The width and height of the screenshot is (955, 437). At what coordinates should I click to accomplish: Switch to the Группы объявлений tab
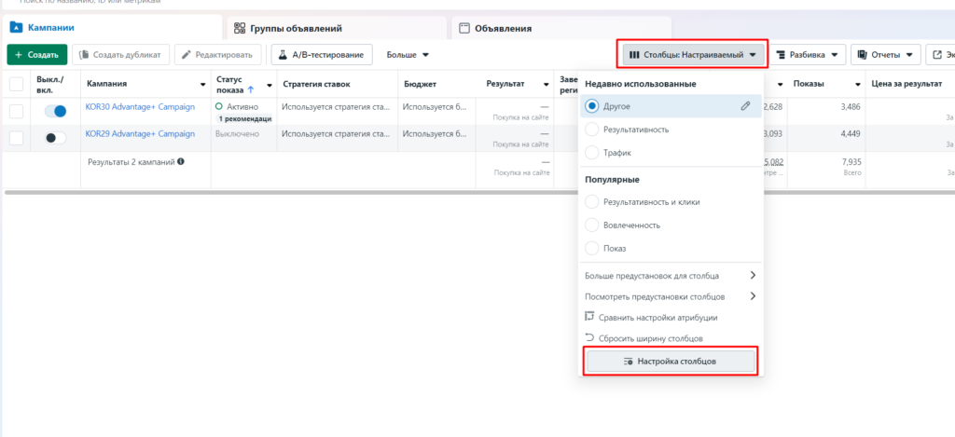coord(336,28)
